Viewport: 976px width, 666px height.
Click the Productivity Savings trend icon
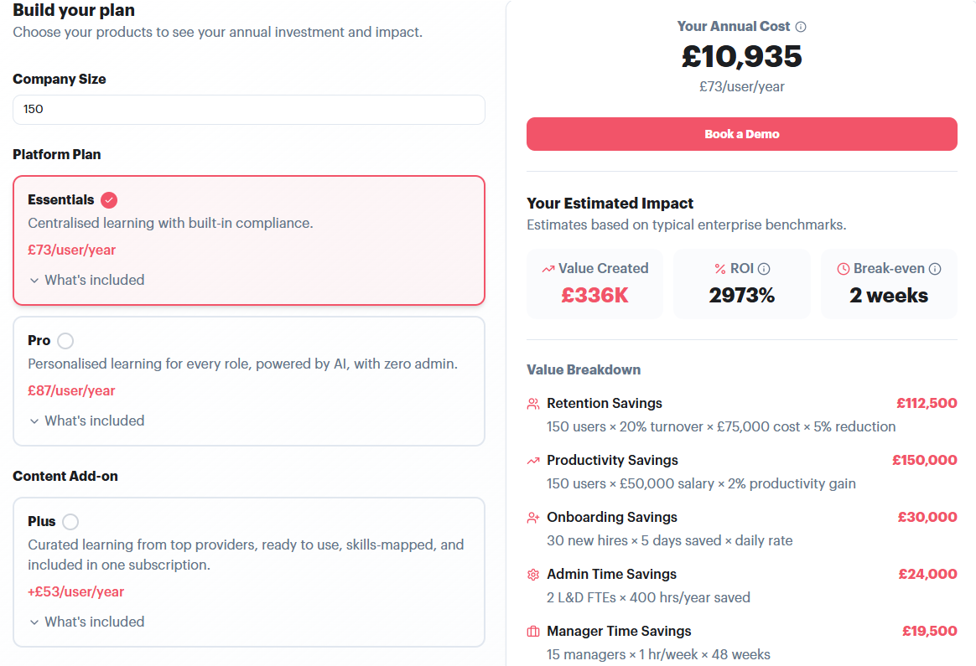532,461
